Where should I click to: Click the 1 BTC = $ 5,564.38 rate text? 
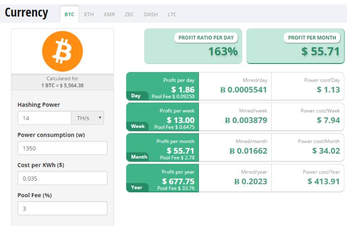click(x=63, y=85)
